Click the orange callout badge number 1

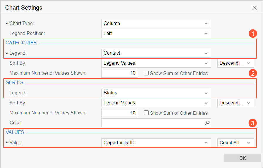click(x=252, y=34)
